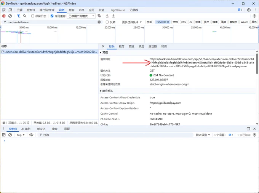This screenshot has width=259, height=193.
Task: Click the console prompt line
Action: 129,141
